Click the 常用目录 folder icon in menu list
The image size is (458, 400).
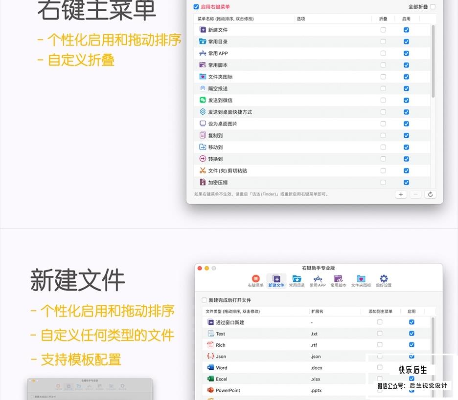[203, 42]
